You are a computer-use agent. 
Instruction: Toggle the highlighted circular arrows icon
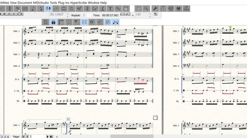108,22
